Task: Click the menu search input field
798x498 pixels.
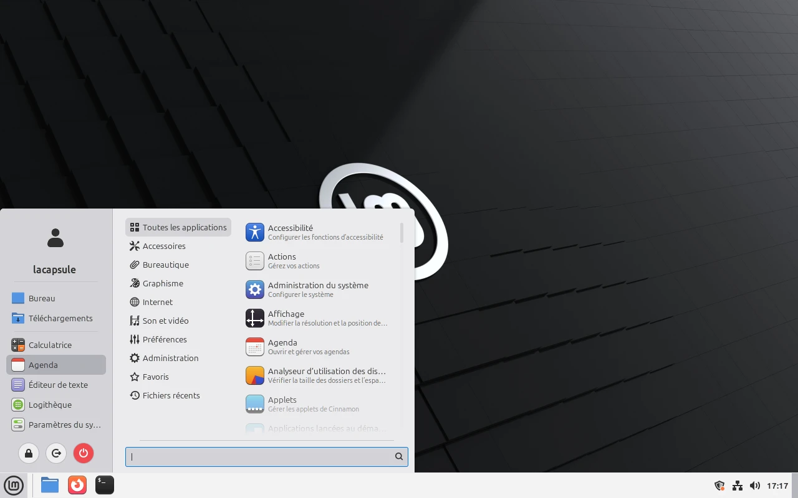Action: point(267,456)
